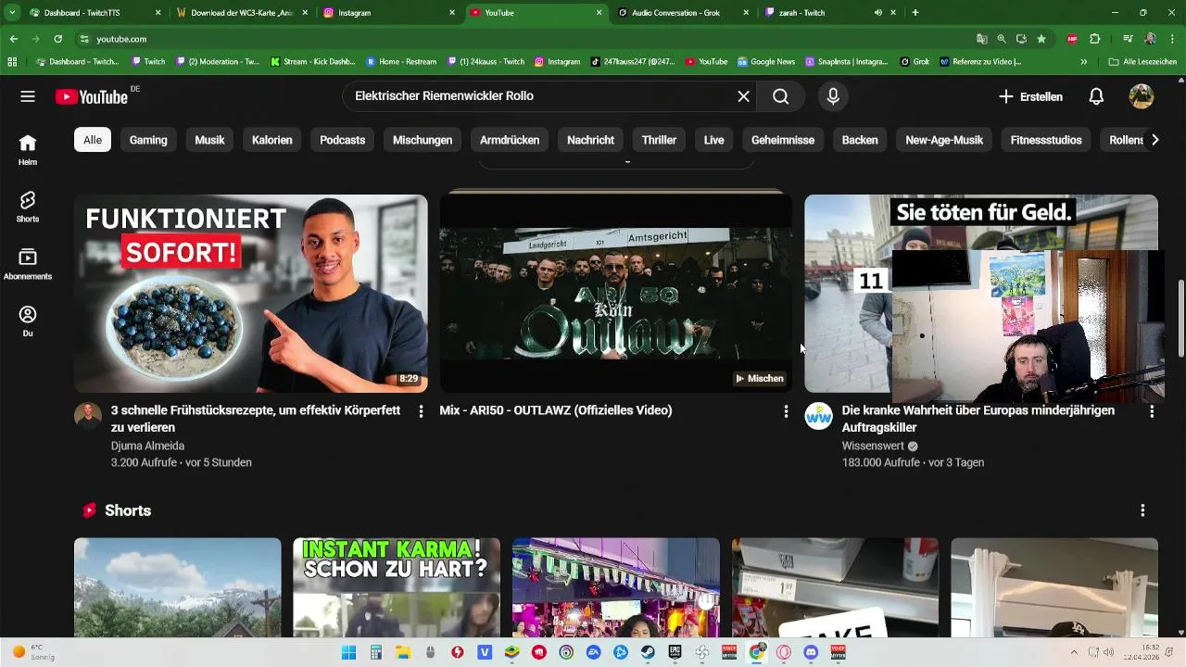
Task: Select the Mischungen filter chip
Action: pos(423,140)
